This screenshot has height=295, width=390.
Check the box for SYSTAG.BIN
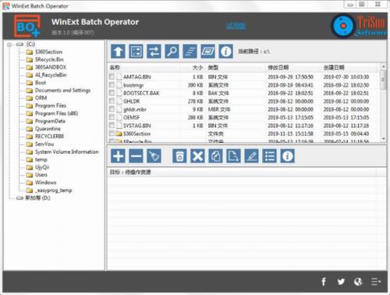(112, 126)
